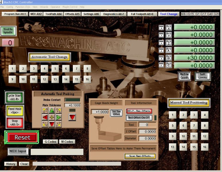
Task: Probe the top-right corner in Automatic Tool Probing
Action: (59, 111)
